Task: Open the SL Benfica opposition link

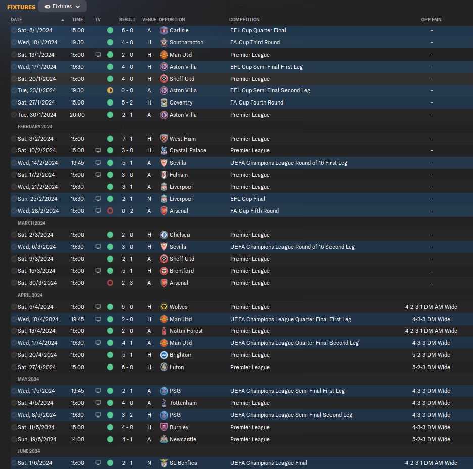Action: pos(183,463)
